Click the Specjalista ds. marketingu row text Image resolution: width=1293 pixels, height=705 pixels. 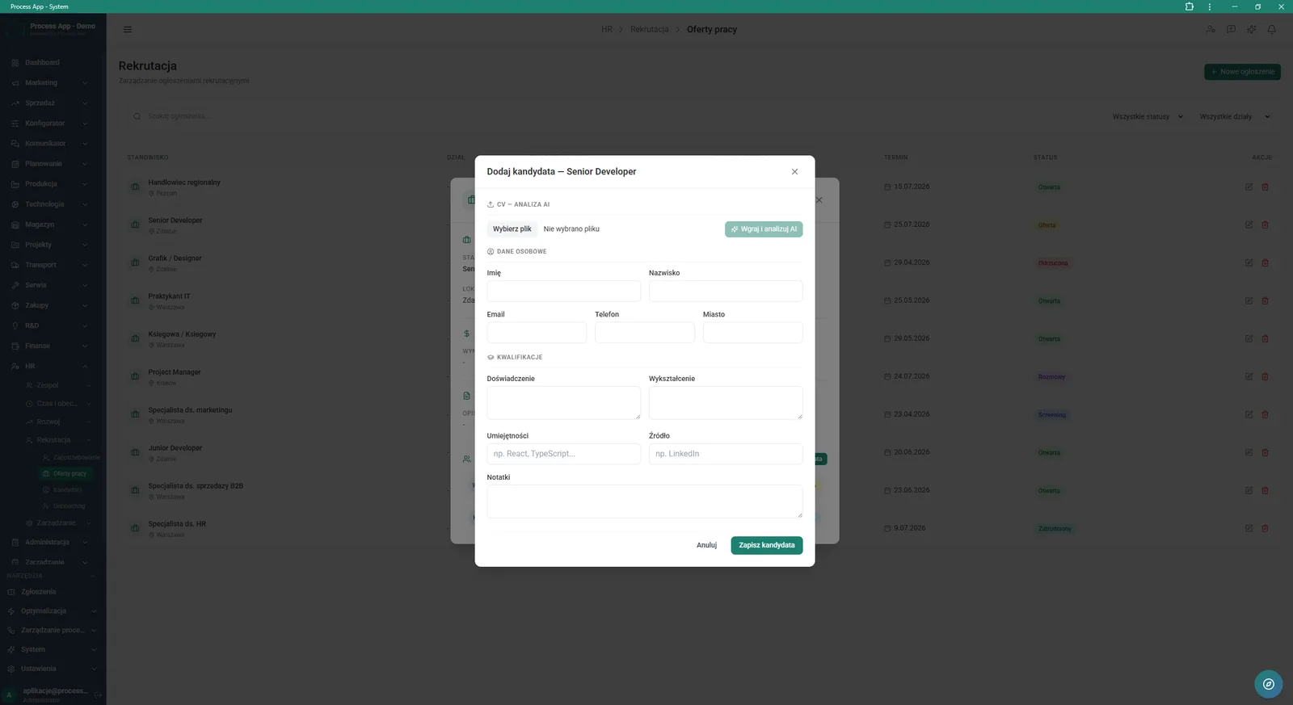coord(190,410)
